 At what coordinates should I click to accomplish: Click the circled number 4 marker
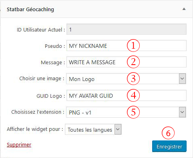[x=133, y=95]
